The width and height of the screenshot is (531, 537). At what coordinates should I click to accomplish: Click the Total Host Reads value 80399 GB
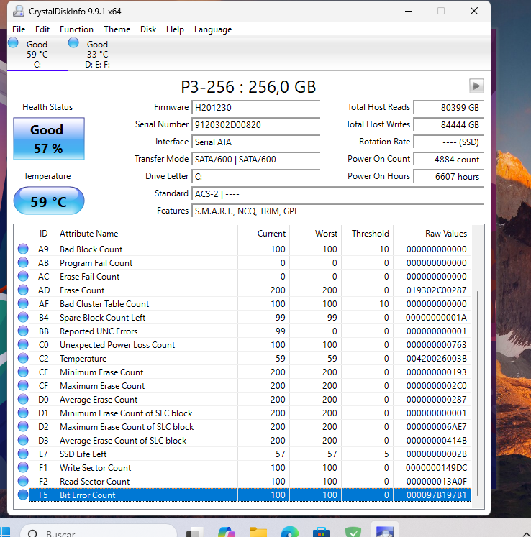point(449,108)
